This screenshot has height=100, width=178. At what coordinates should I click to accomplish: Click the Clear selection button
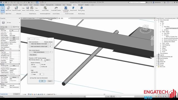point(33,55)
